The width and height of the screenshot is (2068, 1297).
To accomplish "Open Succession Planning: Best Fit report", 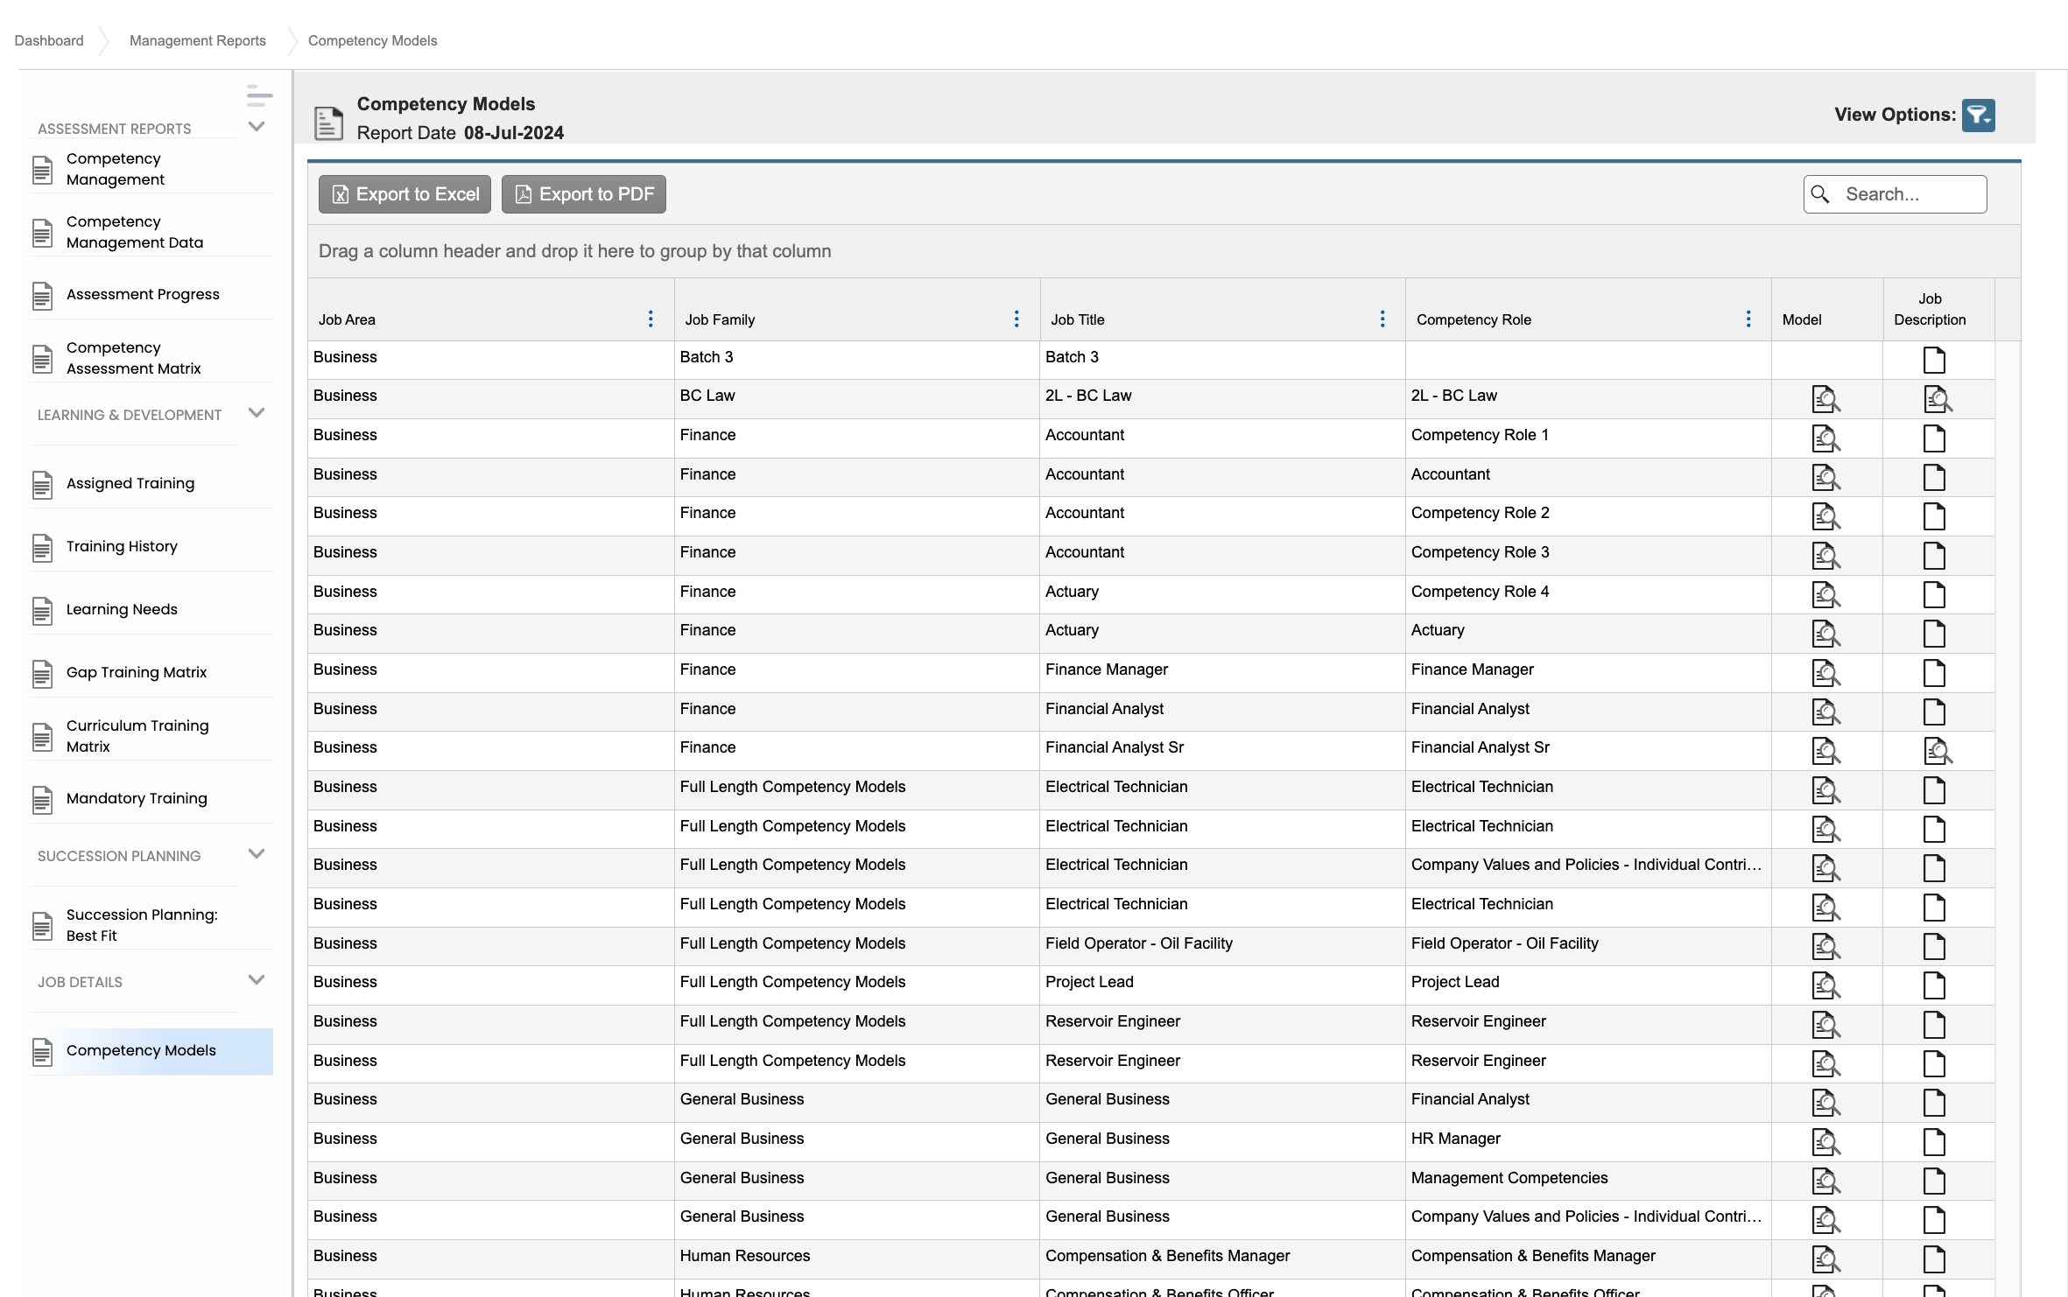I will click(x=151, y=925).
